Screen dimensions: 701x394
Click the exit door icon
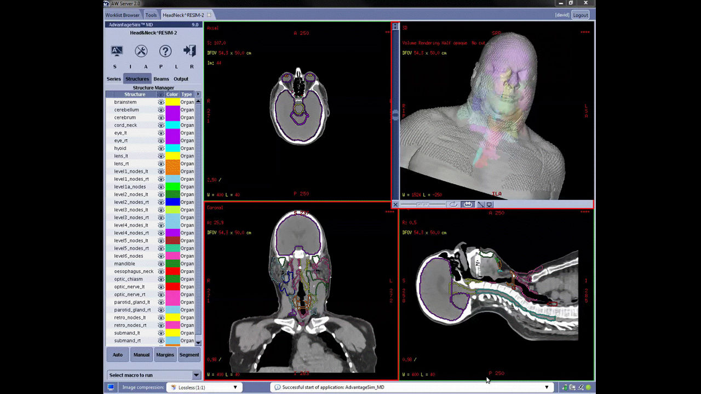[x=189, y=51]
